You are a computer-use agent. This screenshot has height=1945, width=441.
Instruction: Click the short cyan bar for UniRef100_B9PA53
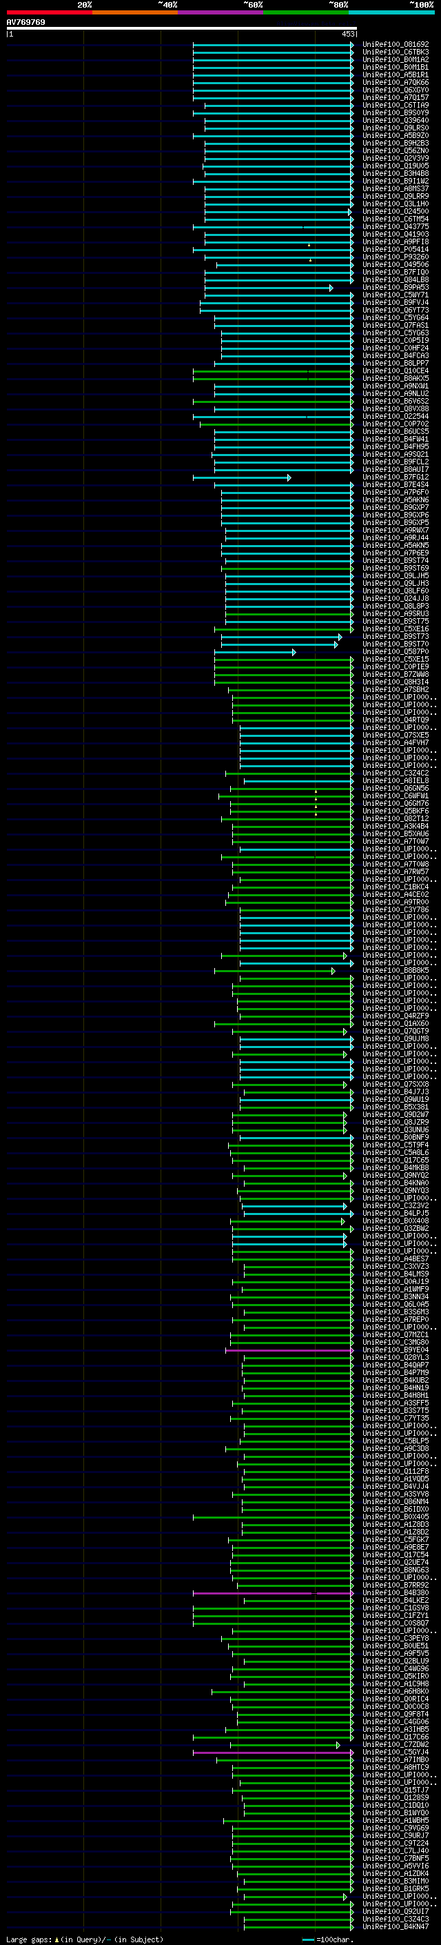pos(268,288)
